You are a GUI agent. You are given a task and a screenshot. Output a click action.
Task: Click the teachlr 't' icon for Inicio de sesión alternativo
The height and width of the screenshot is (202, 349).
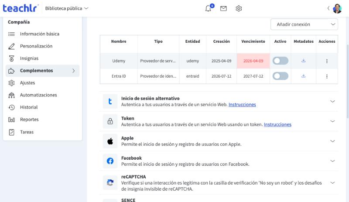coord(110,101)
